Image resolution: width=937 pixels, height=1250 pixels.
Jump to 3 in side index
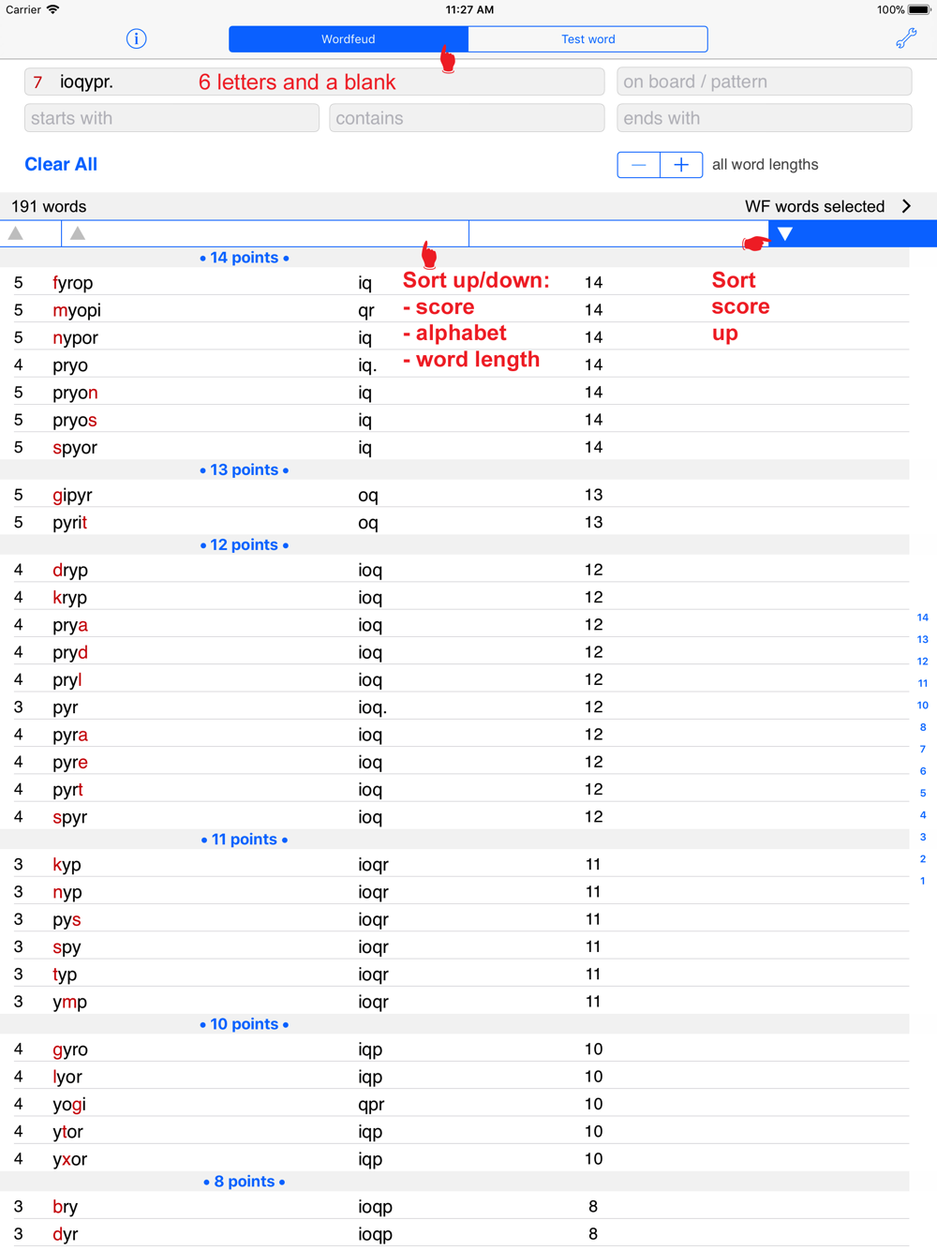pos(923,837)
